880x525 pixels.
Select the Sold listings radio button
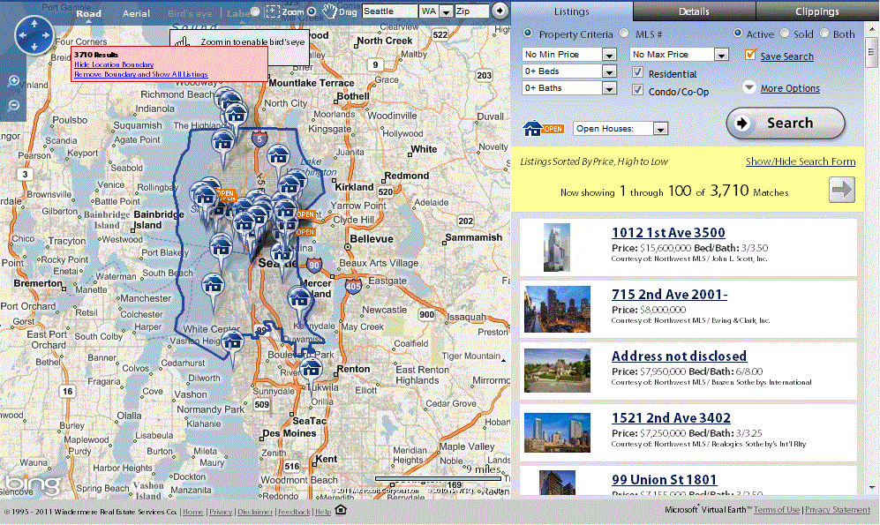(785, 34)
